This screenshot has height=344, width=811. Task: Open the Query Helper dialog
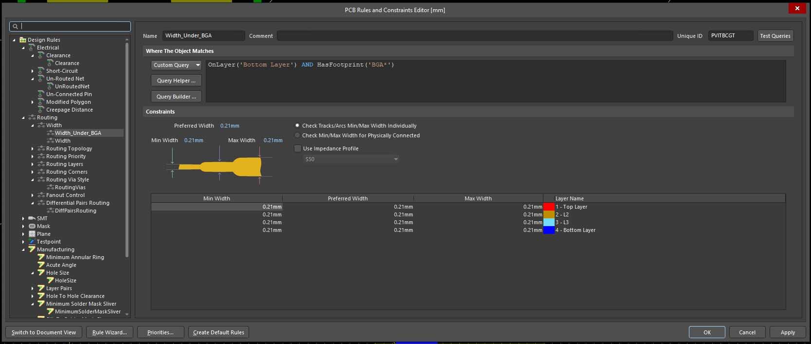coord(176,81)
